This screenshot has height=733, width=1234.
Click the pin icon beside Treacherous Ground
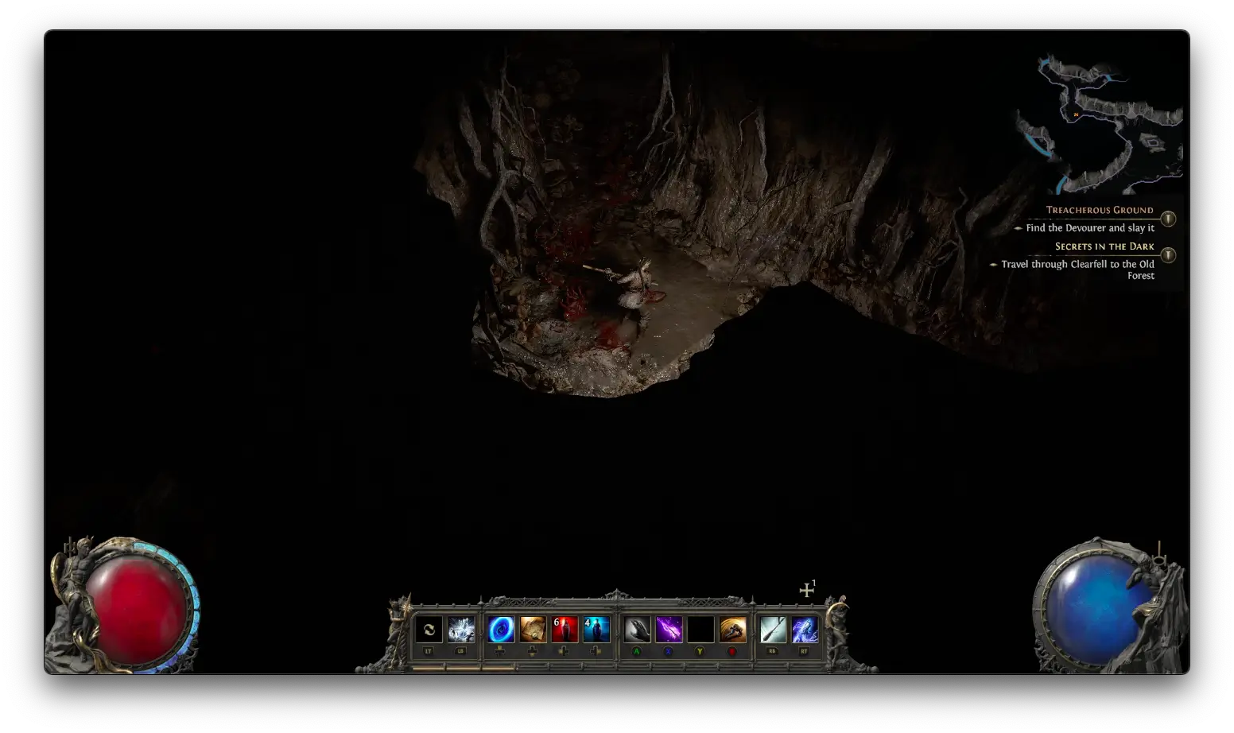[1168, 219]
